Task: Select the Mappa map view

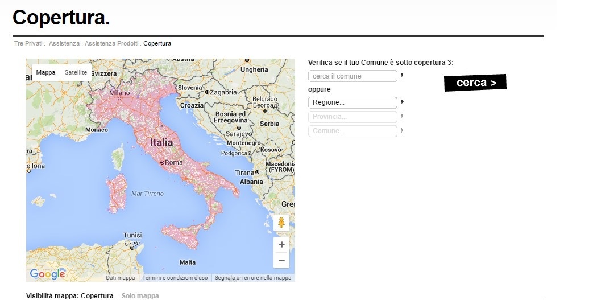Action: tap(45, 72)
